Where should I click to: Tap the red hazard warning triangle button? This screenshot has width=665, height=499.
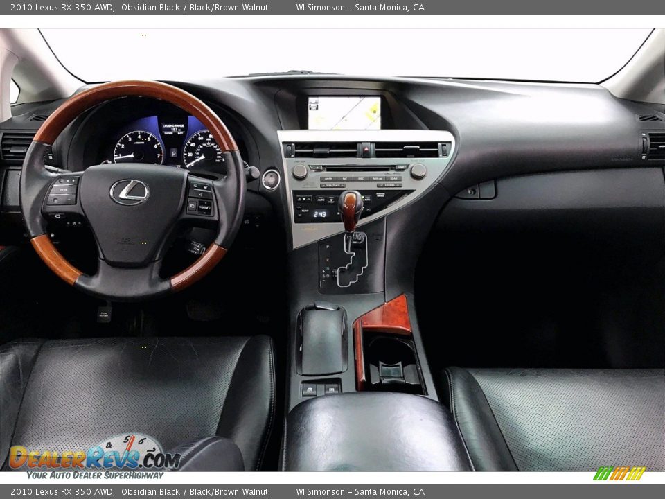click(x=366, y=150)
